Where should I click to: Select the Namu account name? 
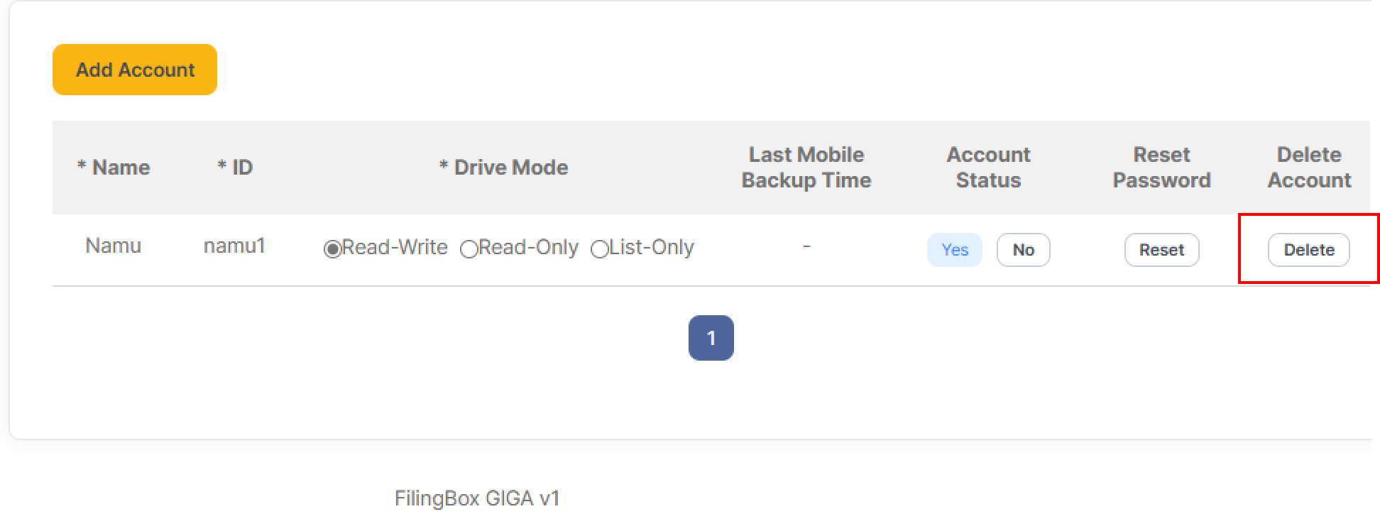[114, 246]
